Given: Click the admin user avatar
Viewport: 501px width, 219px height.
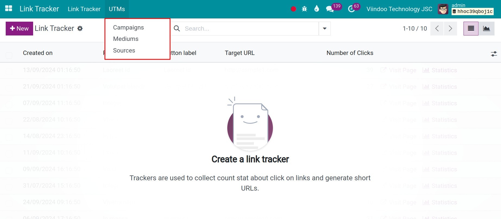Looking at the screenshot, I should (x=443, y=9).
